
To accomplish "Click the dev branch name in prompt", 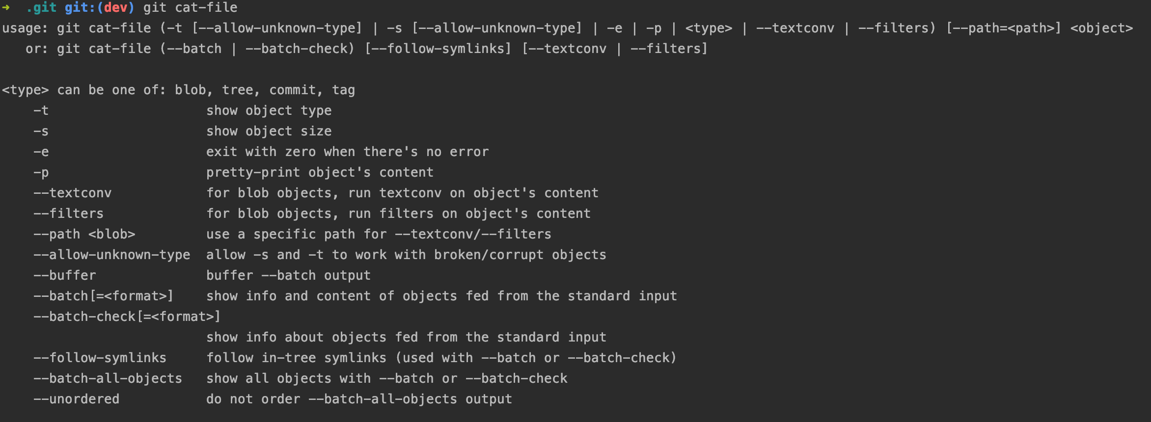I will pyautogui.click(x=115, y=7).
